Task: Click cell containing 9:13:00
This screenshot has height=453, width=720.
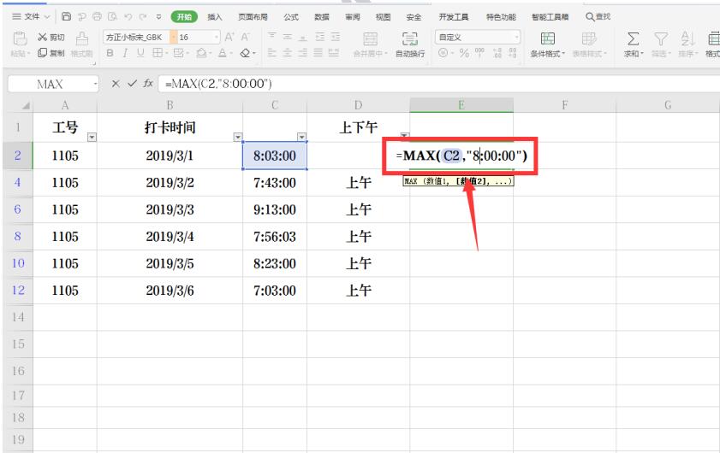Action: 275,209
